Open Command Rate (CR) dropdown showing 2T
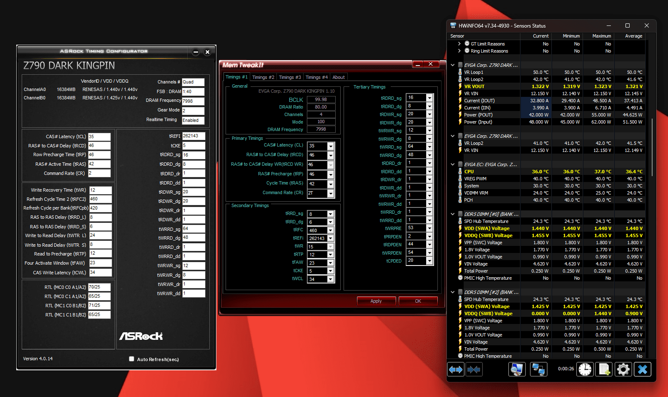The height and width of the screenshot is (397, 668). tap(331, 193)
